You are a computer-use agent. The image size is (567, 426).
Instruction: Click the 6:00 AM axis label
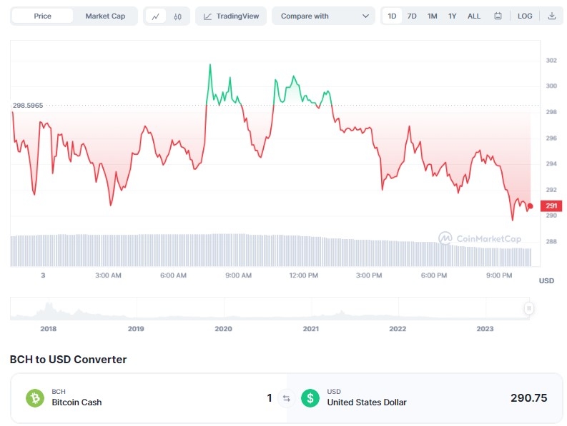(x=174, y=275)
